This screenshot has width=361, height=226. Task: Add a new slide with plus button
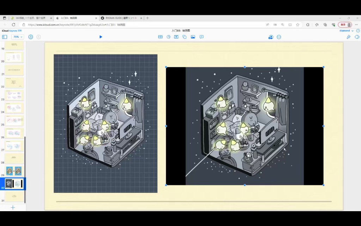(x=13, y=207)
